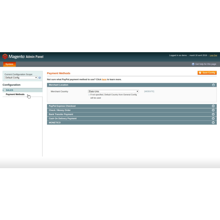Click Get help for this page
Image resolution: width=220 pixels, height=220 pixels.
(206, 64)
